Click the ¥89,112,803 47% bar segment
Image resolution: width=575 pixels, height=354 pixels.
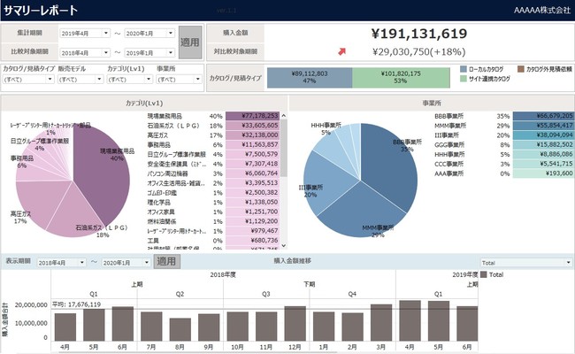[x=310, y=77]
